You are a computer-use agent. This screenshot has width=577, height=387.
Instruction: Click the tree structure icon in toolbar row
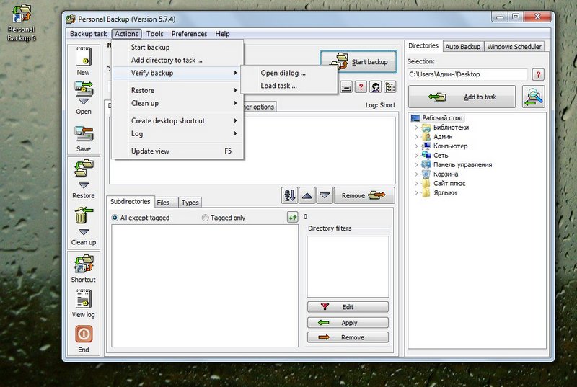pyautogui.click(x=389, y=87)
